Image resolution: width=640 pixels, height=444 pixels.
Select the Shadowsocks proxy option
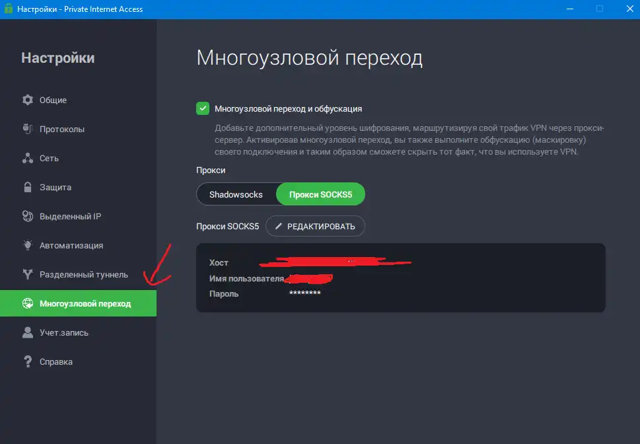236,194
